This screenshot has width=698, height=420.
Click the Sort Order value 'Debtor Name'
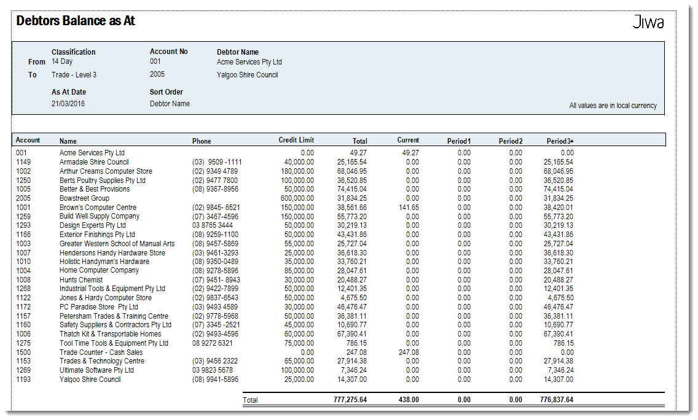[170, 104]
